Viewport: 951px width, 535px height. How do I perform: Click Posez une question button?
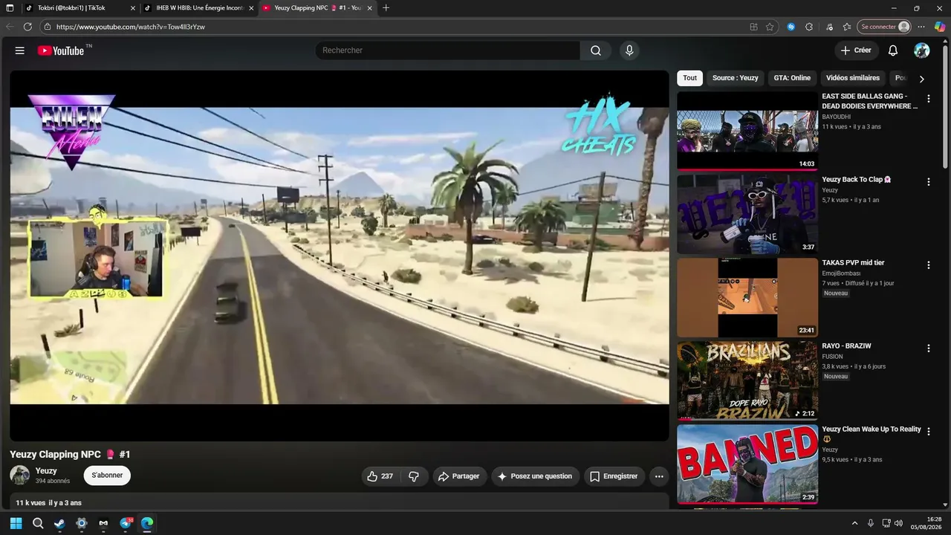click(x=535, y=476)
